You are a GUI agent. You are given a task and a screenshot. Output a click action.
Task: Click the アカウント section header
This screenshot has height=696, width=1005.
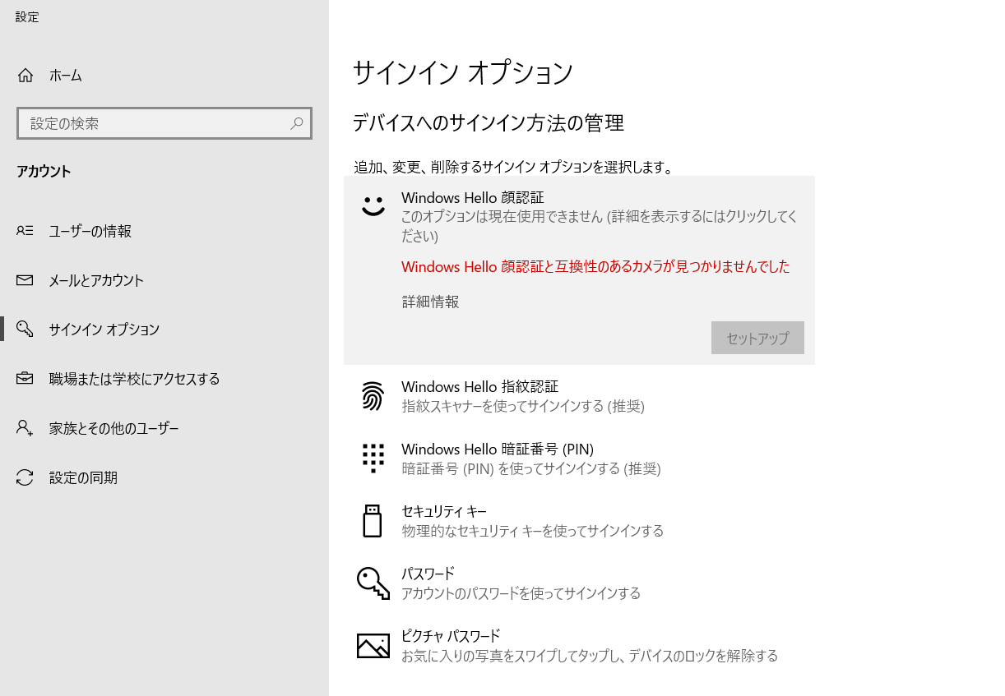click(44, 172)
